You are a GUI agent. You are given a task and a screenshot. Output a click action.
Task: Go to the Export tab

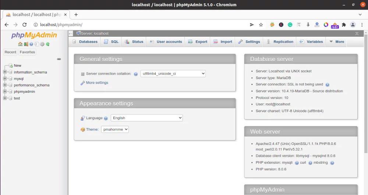click(198, 42)
